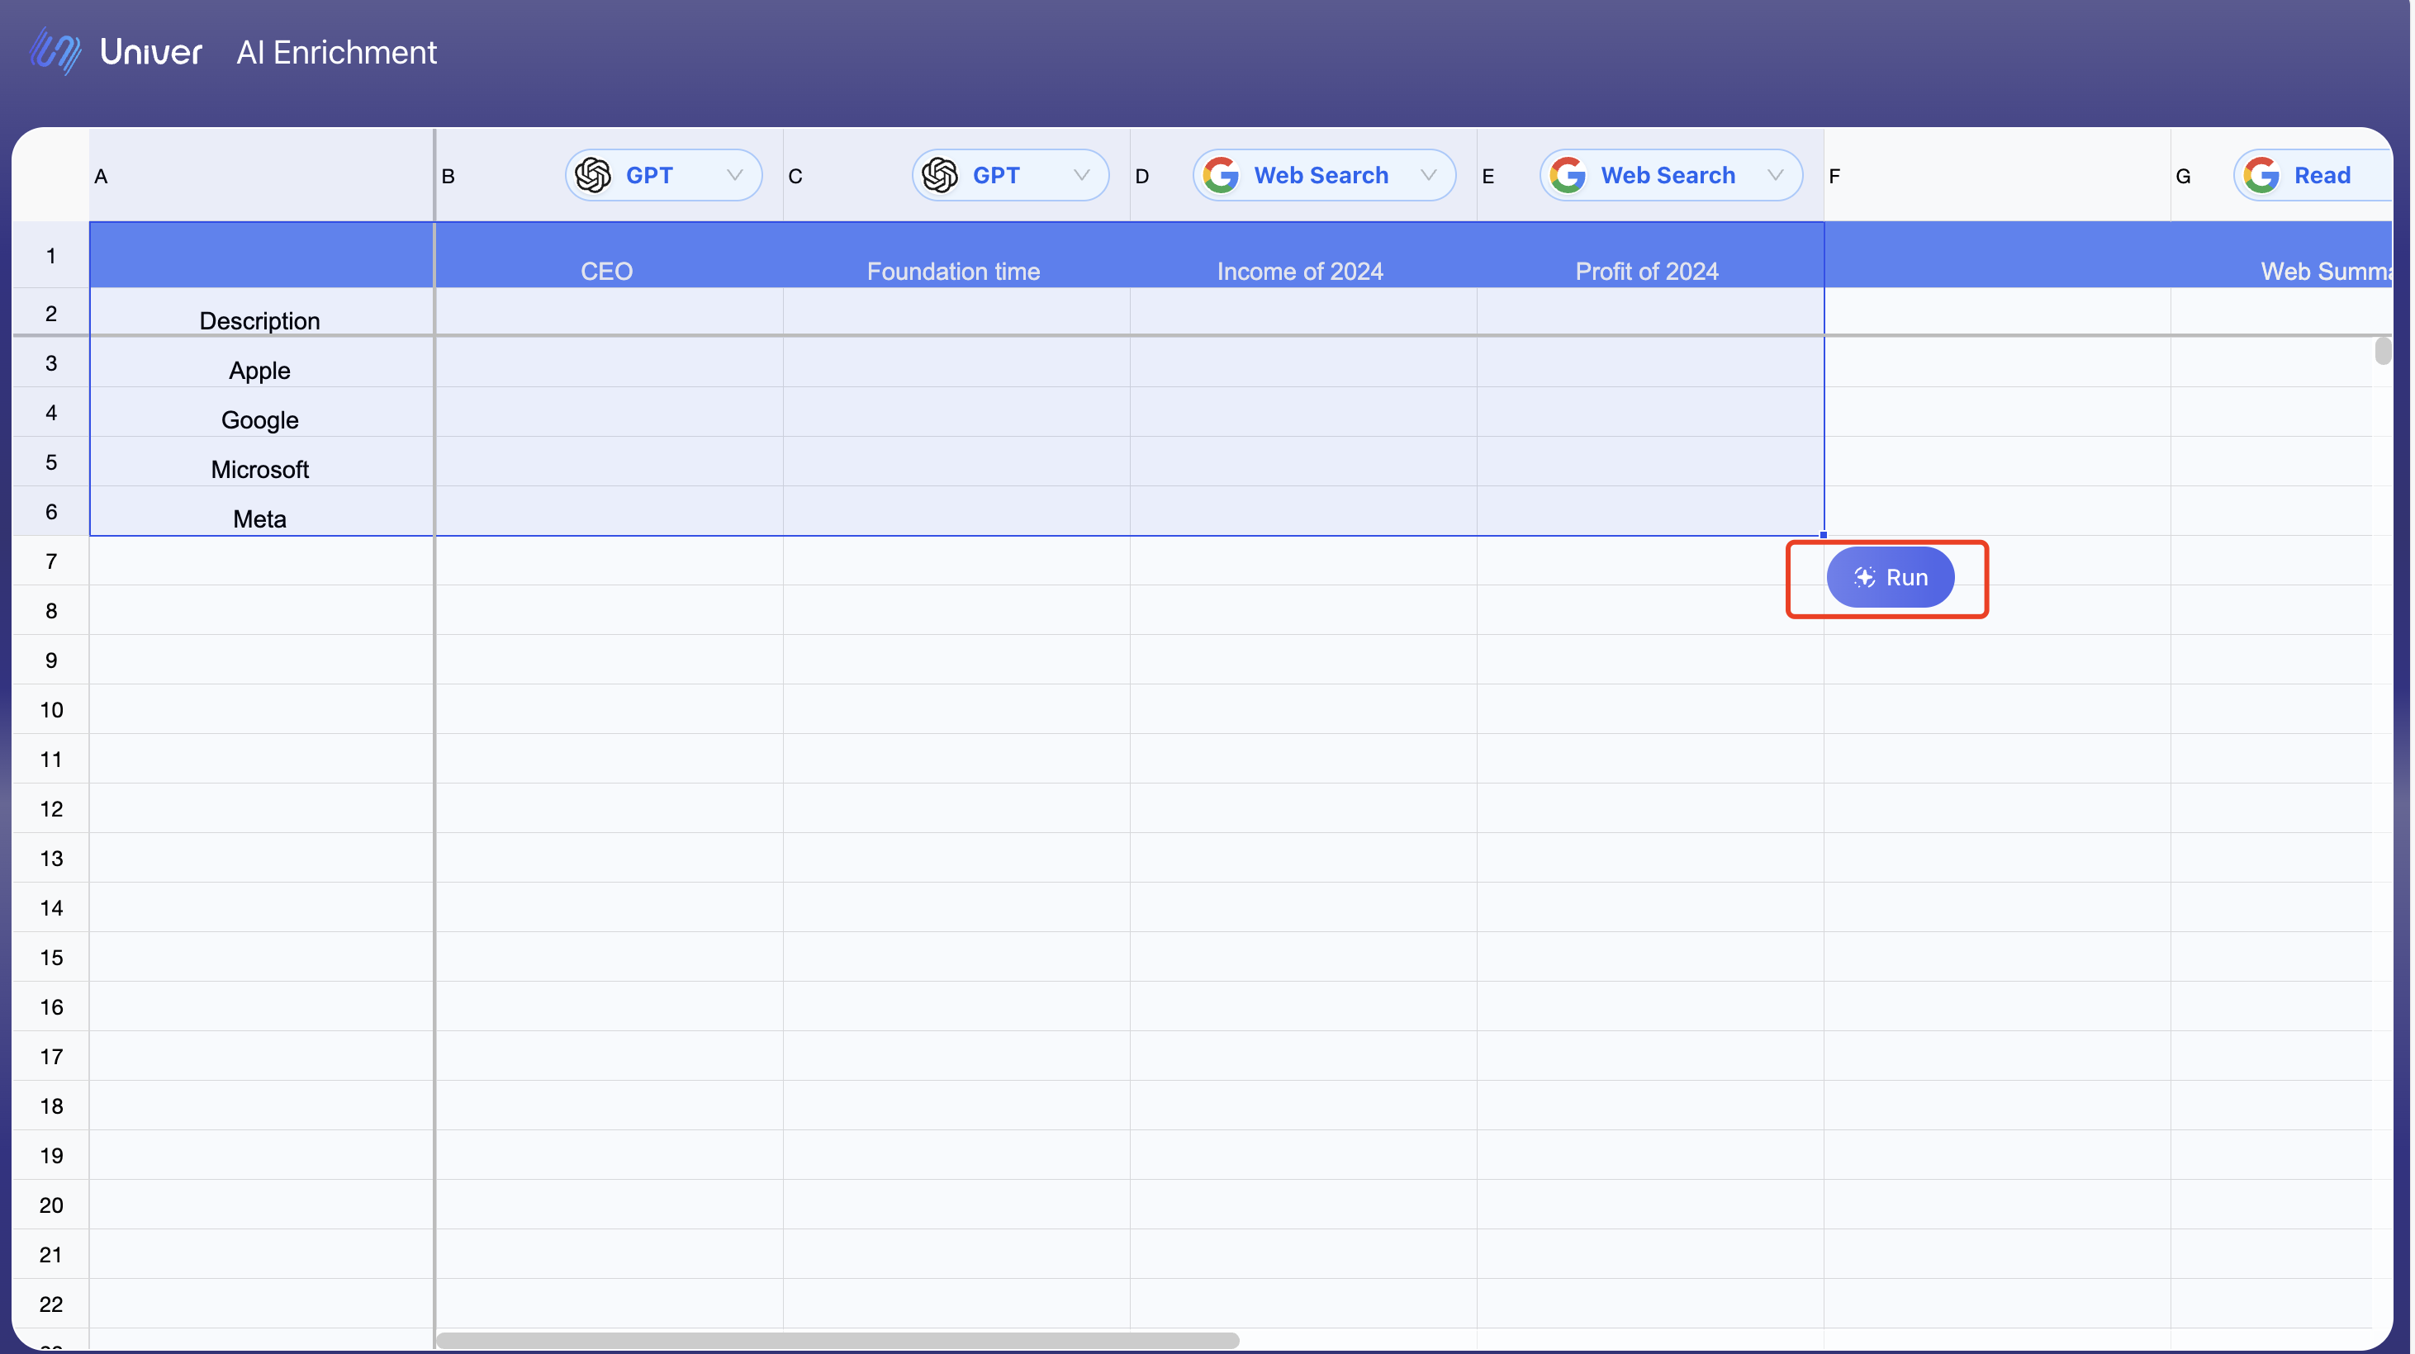Select the Apple cell
The width and height of the screenshot is (2415, 1354).
click(x=262, y=362)
